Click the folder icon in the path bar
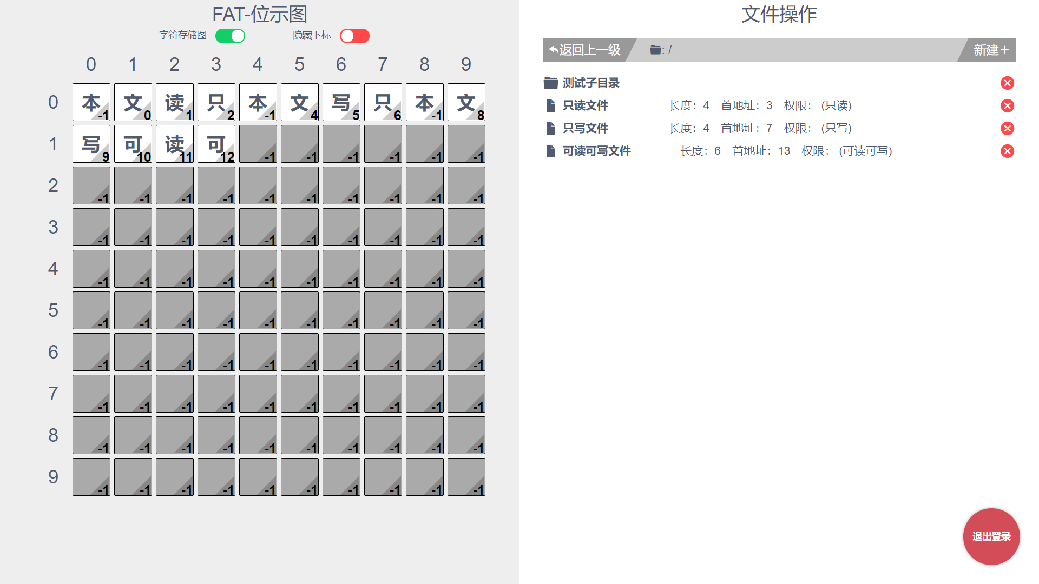 pos(655,50)
